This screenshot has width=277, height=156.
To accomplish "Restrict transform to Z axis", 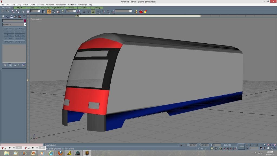I will [93, 11].
